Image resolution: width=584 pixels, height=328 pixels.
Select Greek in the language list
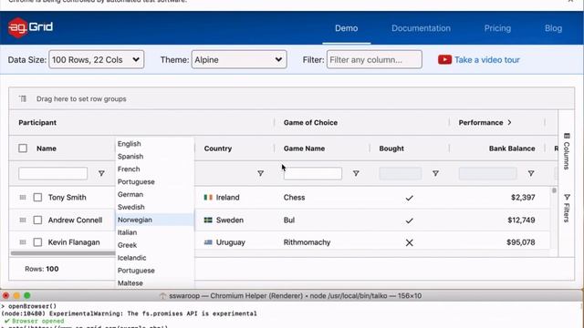[x=128, y=245]
